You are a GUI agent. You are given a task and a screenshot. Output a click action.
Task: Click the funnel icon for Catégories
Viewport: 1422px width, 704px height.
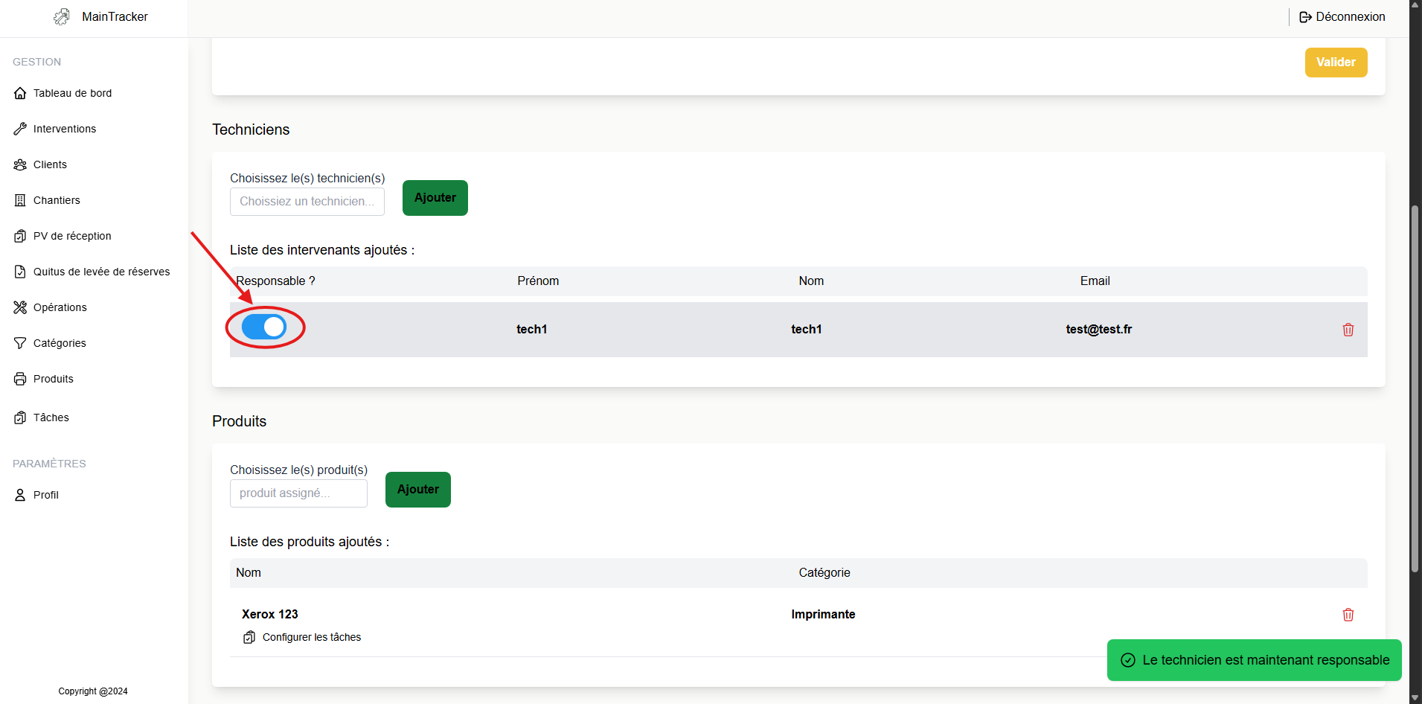tap(20, 343)
